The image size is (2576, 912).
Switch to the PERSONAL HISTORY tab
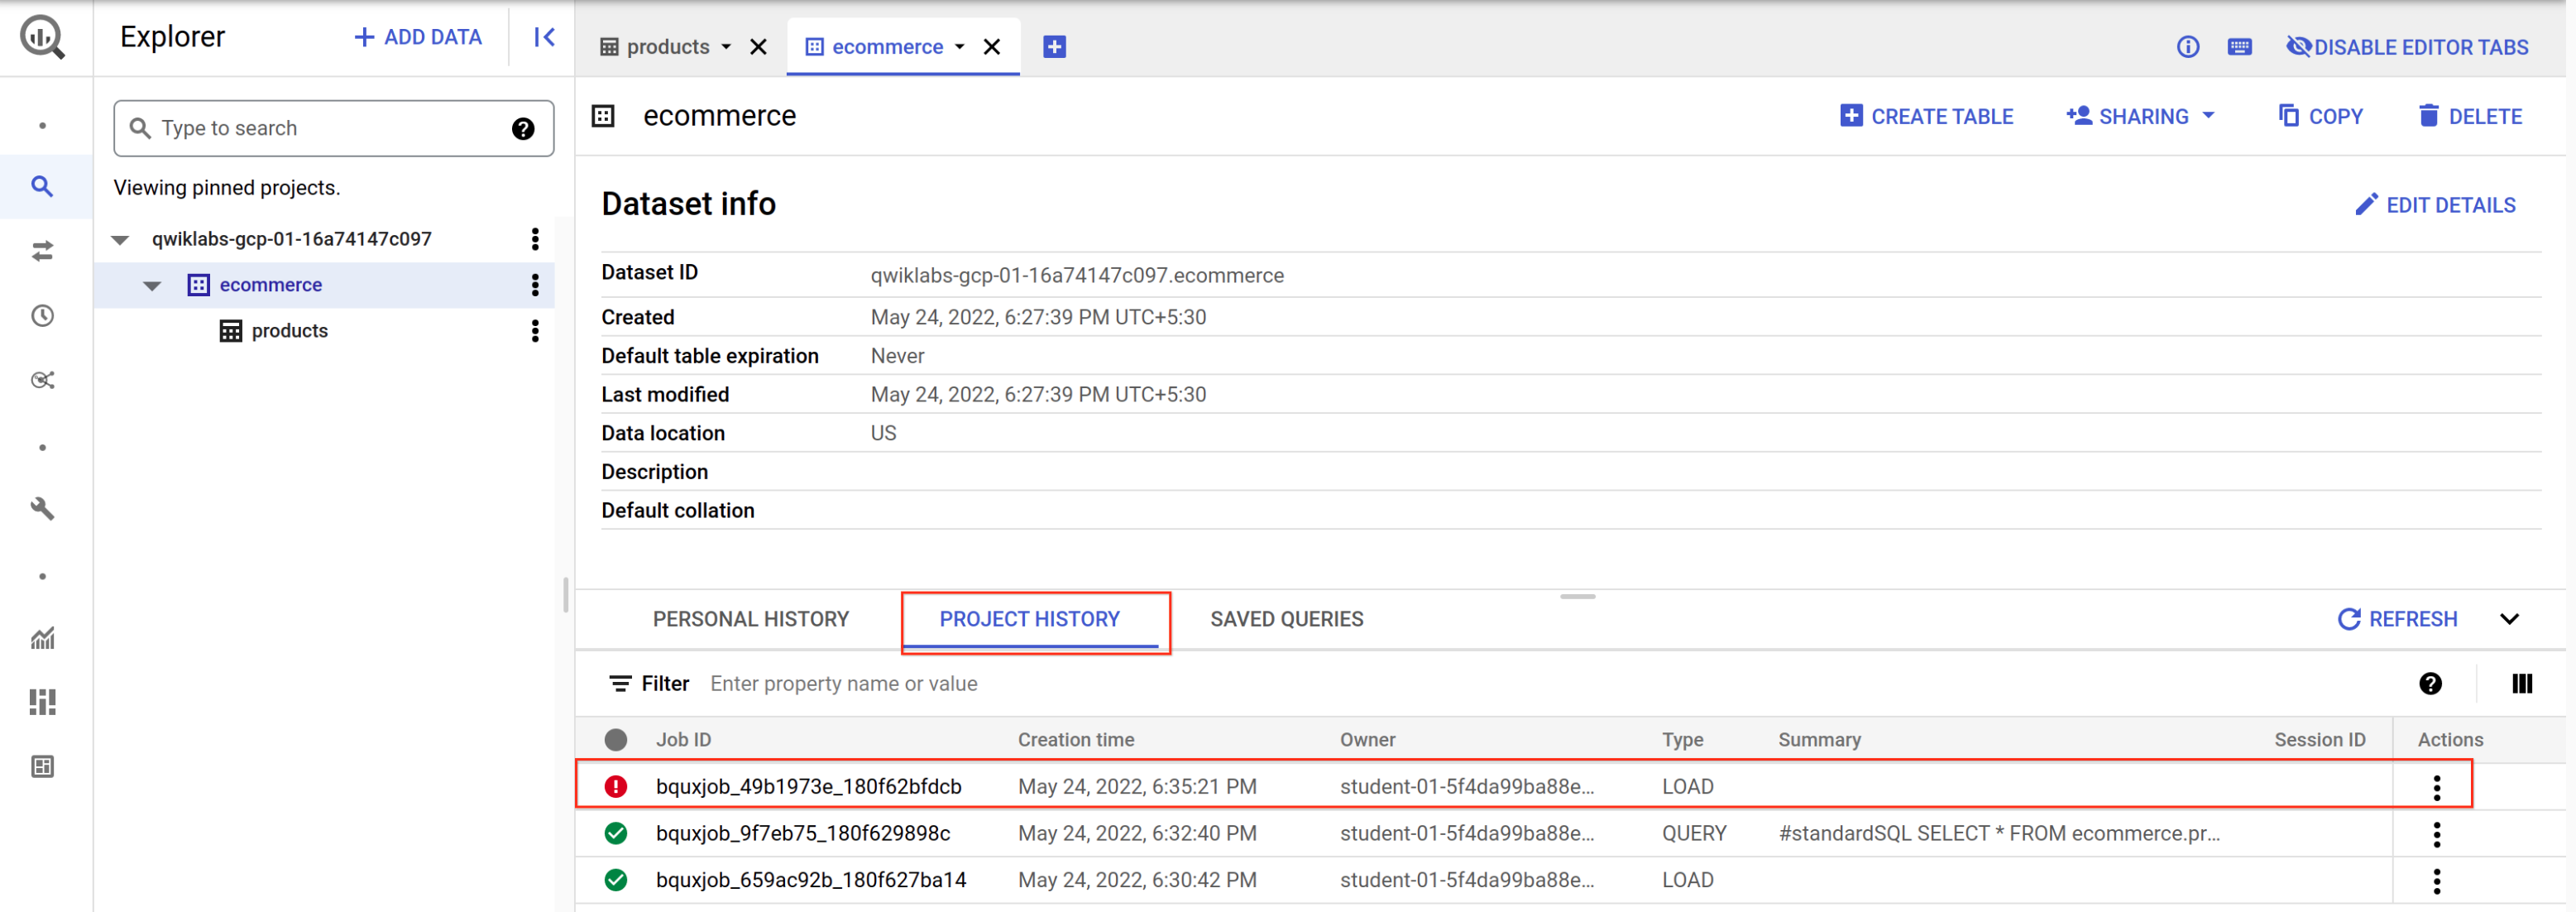751,619
